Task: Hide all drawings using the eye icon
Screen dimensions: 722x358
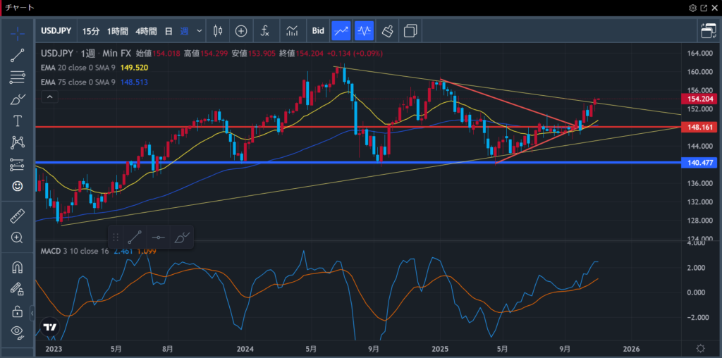Action: coord(18,332)
